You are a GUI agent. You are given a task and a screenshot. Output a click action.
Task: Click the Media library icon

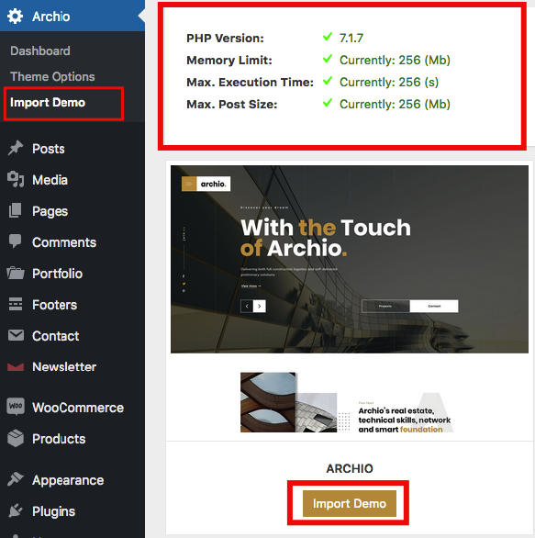16,179
